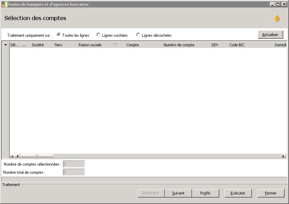The width and height of the screenshot is (289, 204).
Task: Click the horizontal scrollbar thumb
Action: tap(36, 156)
